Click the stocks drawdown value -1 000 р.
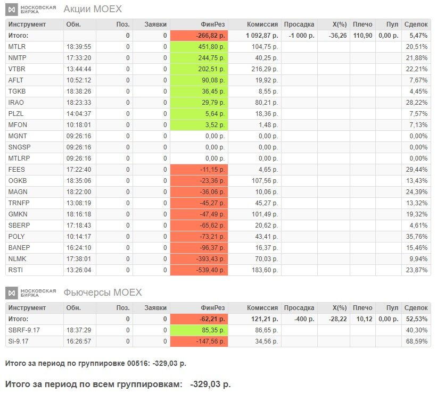Screen dimensions: 437x393 [x=302, y=36]
